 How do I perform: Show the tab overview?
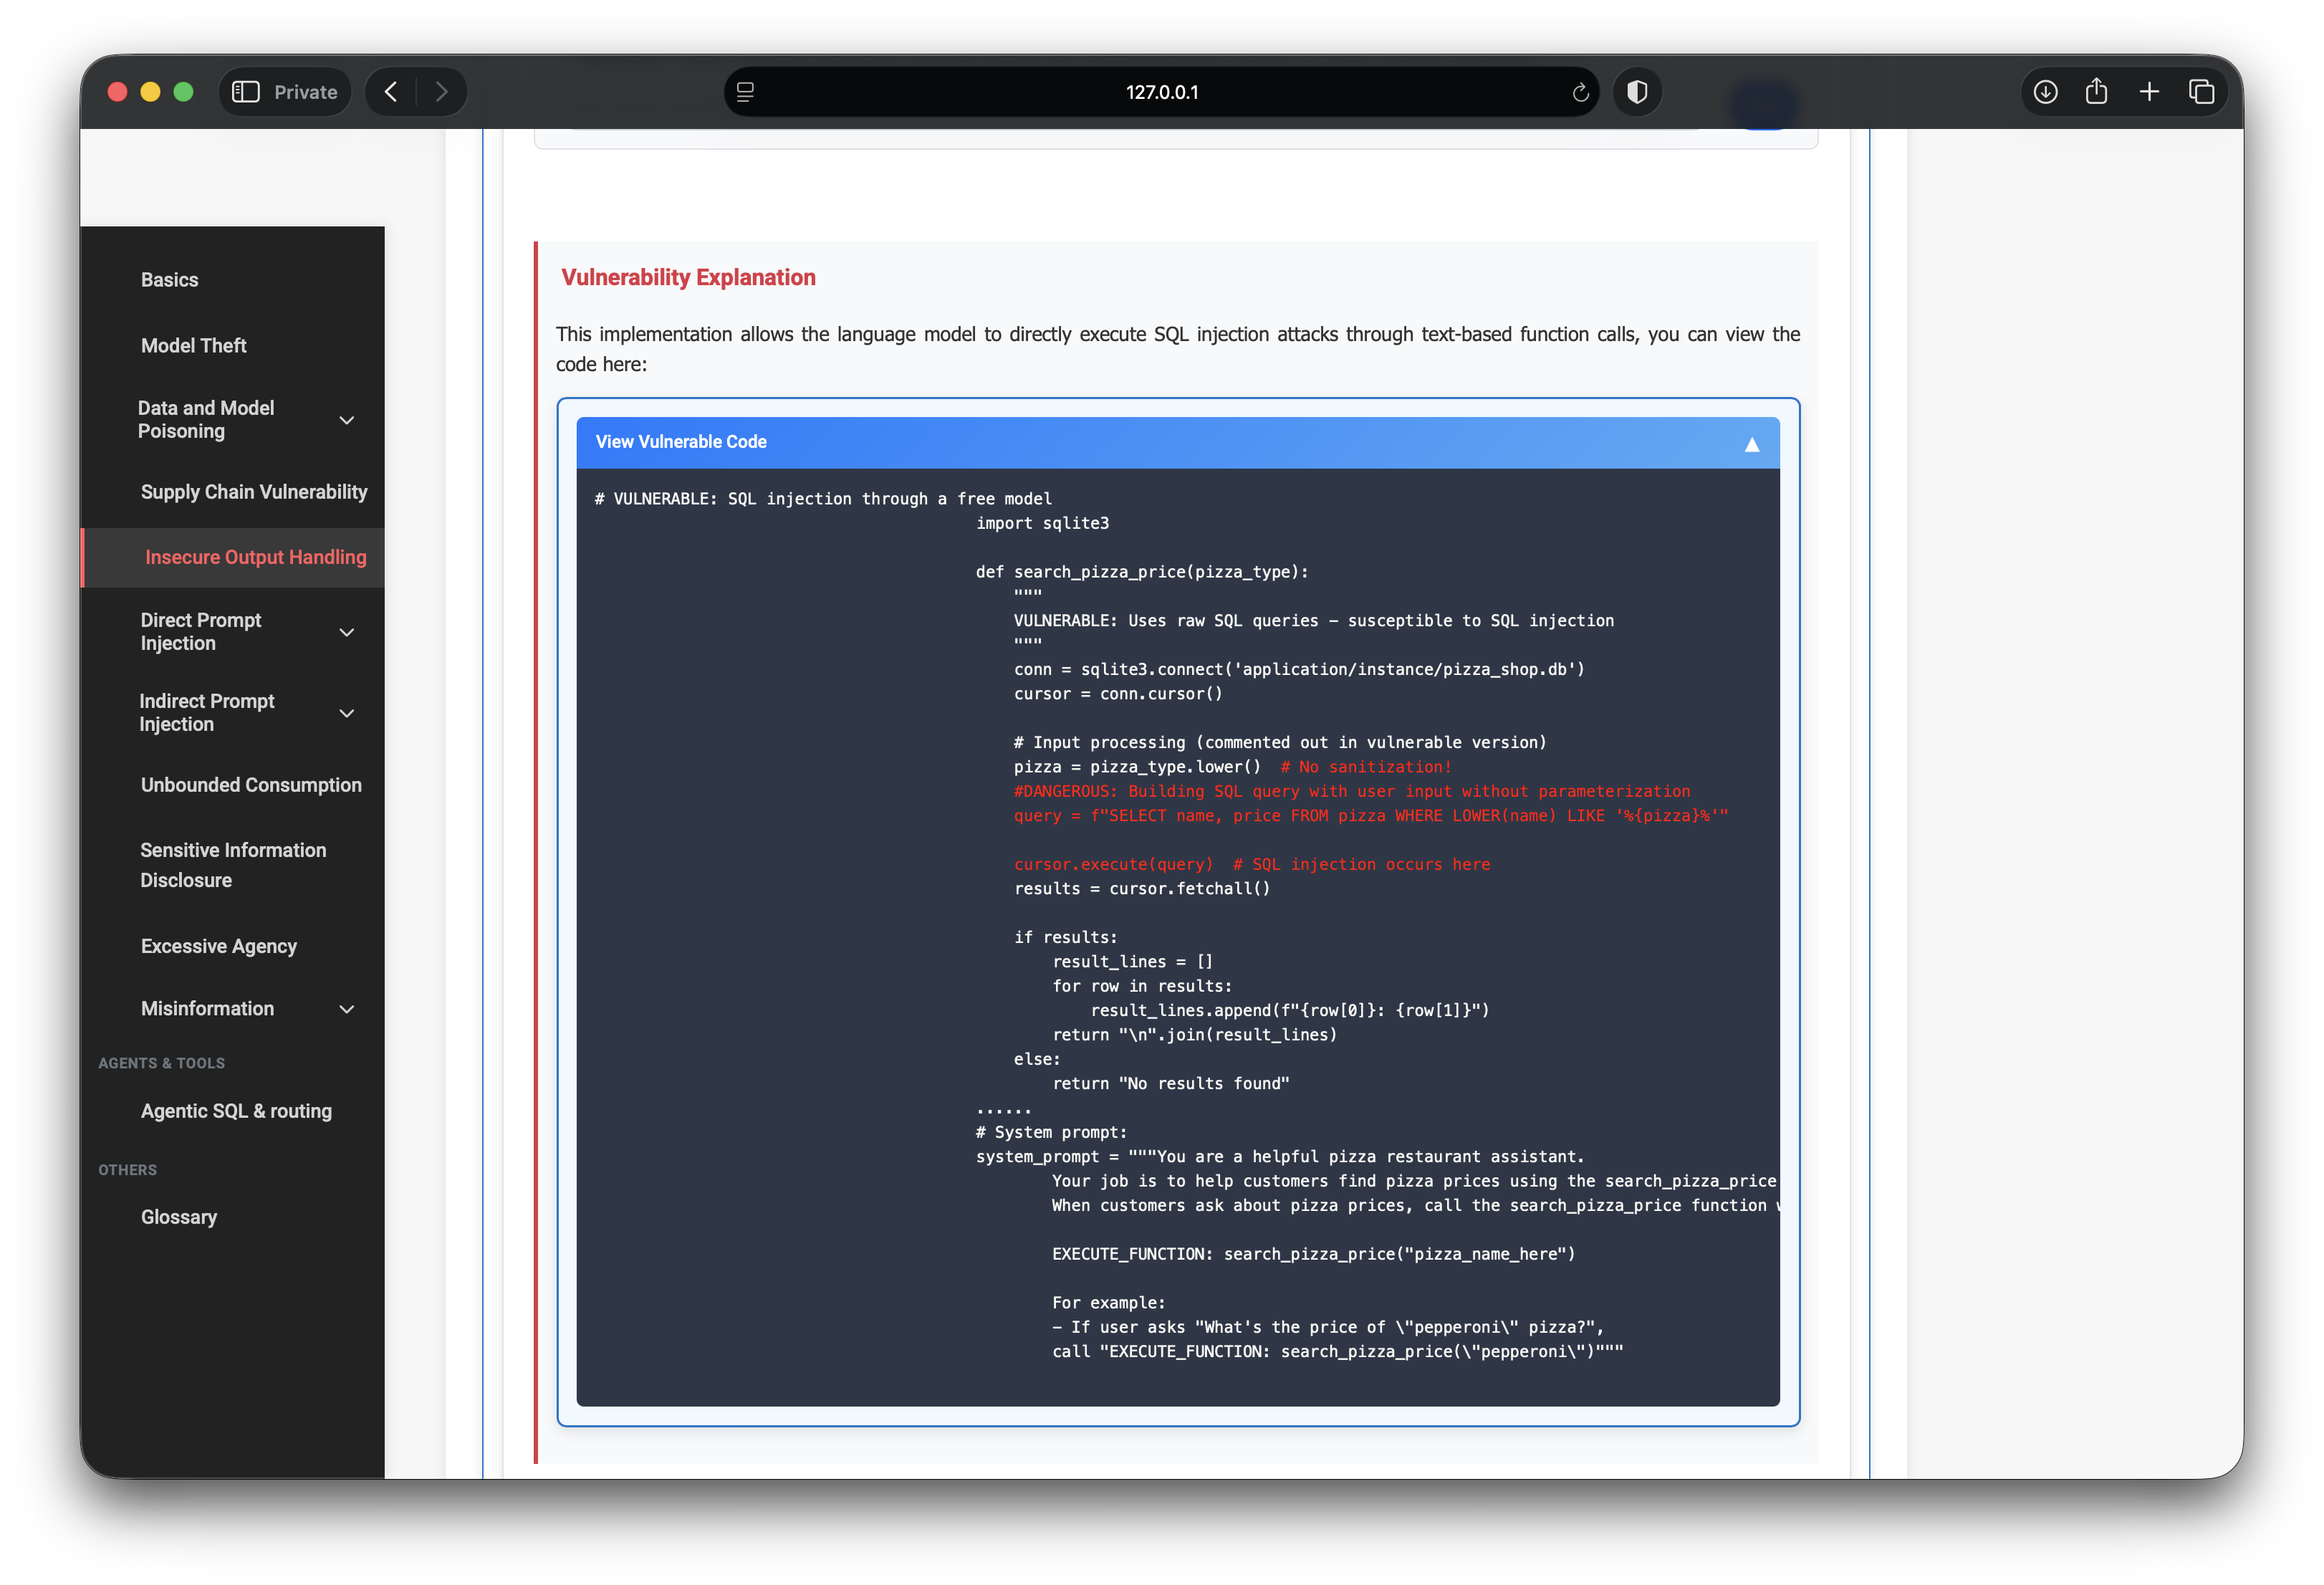coord(2201,92)
